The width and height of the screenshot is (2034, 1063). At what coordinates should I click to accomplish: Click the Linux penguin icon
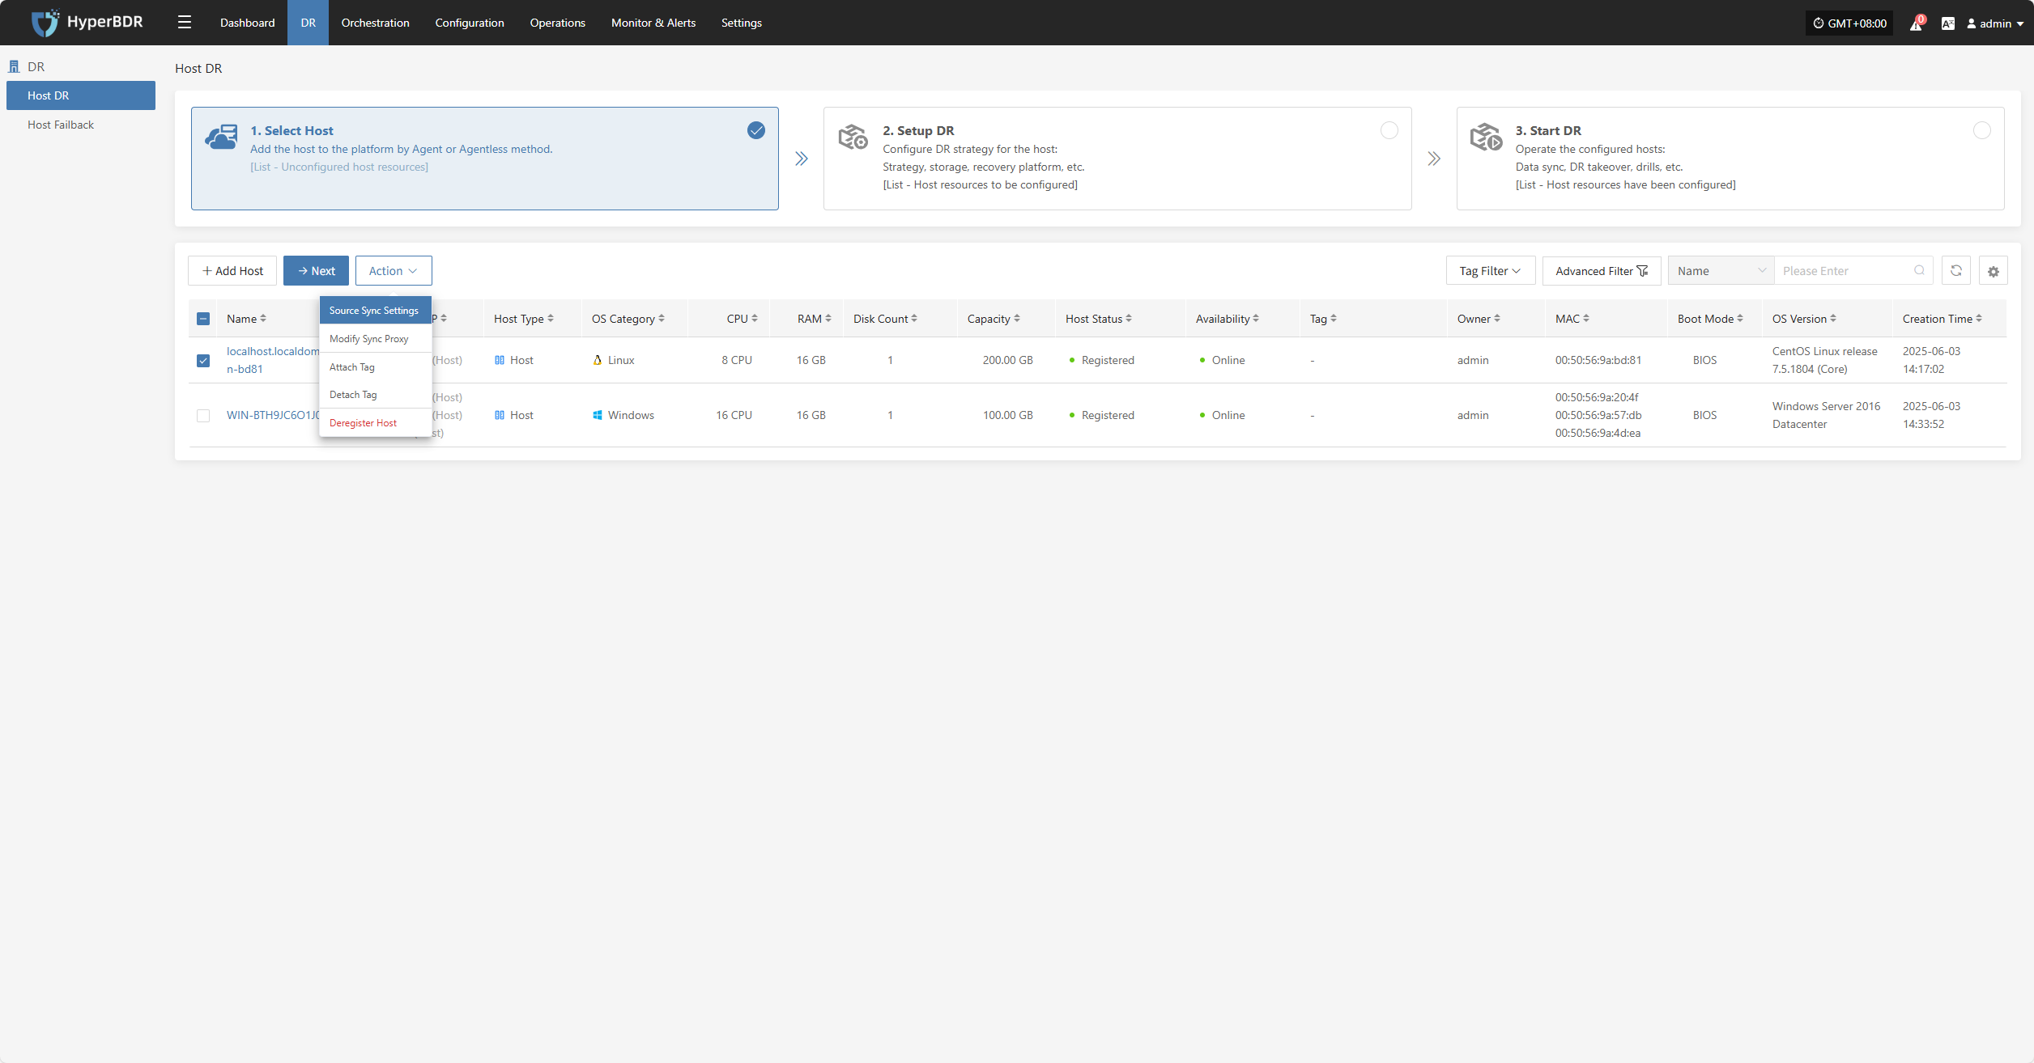(x=598, y=360)
